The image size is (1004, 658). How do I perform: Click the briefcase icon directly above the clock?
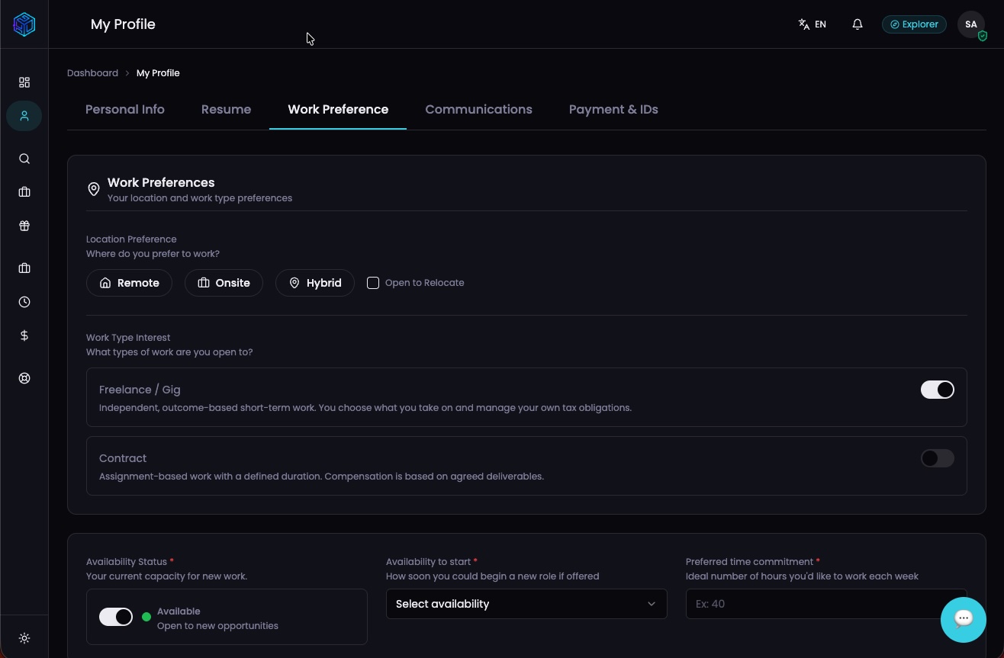(x=24, y=268)
